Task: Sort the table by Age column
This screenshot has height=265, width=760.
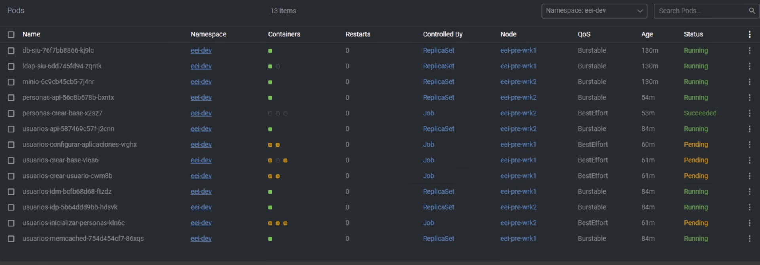Action: click(647, 34)
